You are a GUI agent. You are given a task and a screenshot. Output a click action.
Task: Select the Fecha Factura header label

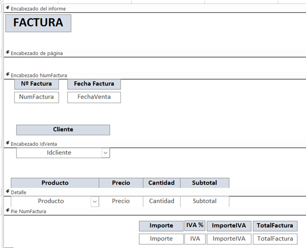pos(94,84)
